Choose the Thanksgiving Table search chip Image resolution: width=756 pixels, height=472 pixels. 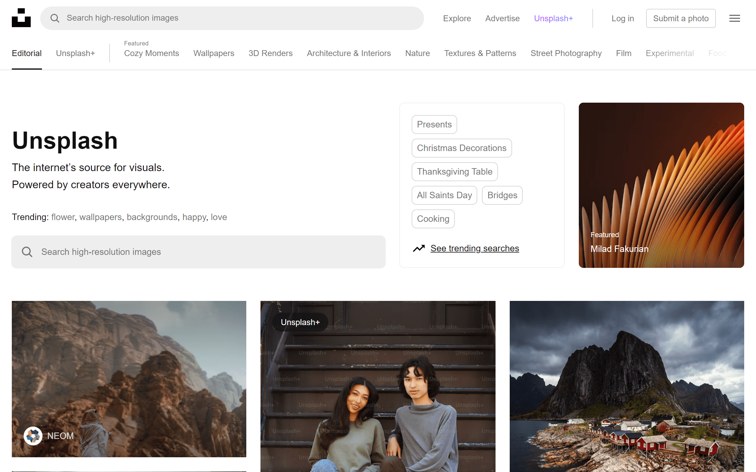pos(454,171)
